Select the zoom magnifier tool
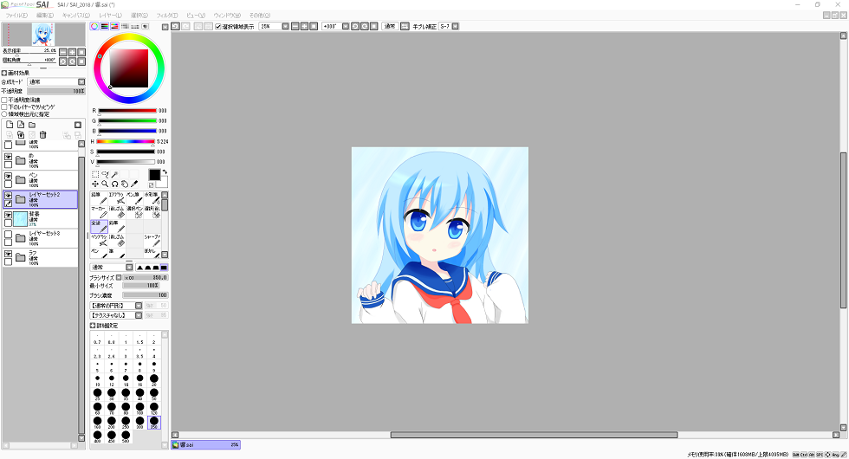The image size is (849, 459). pyautogui.click(x=105, y=184)
